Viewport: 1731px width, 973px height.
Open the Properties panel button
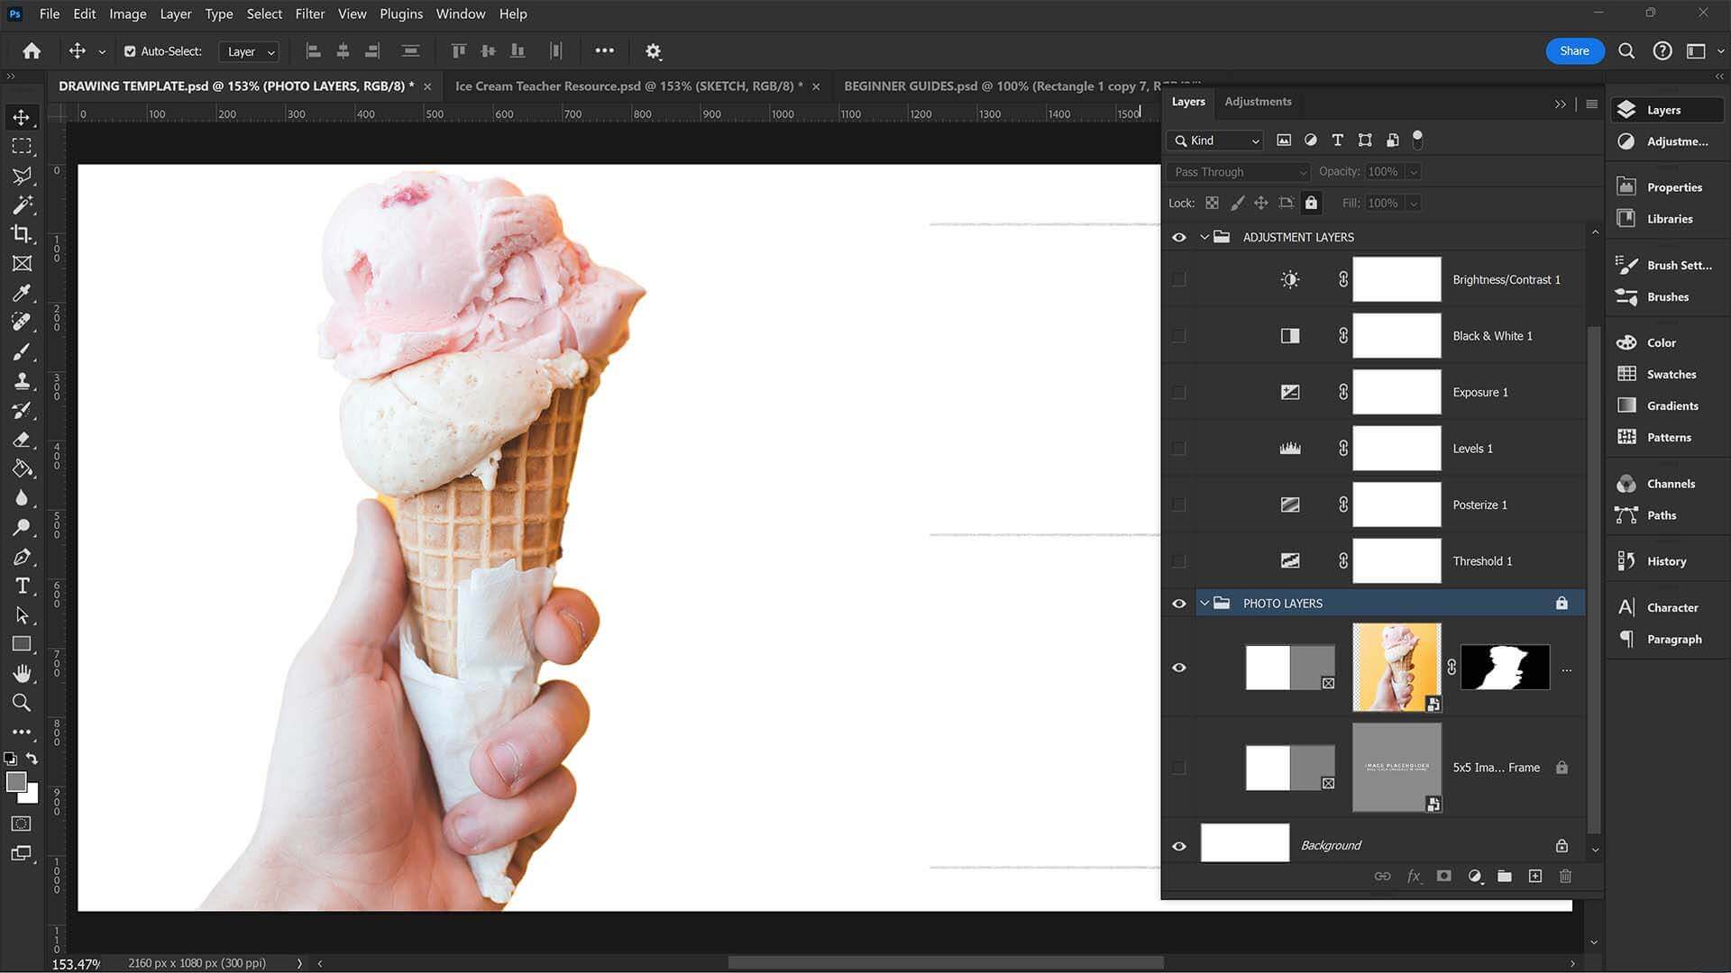click(x=1666, y=186)
